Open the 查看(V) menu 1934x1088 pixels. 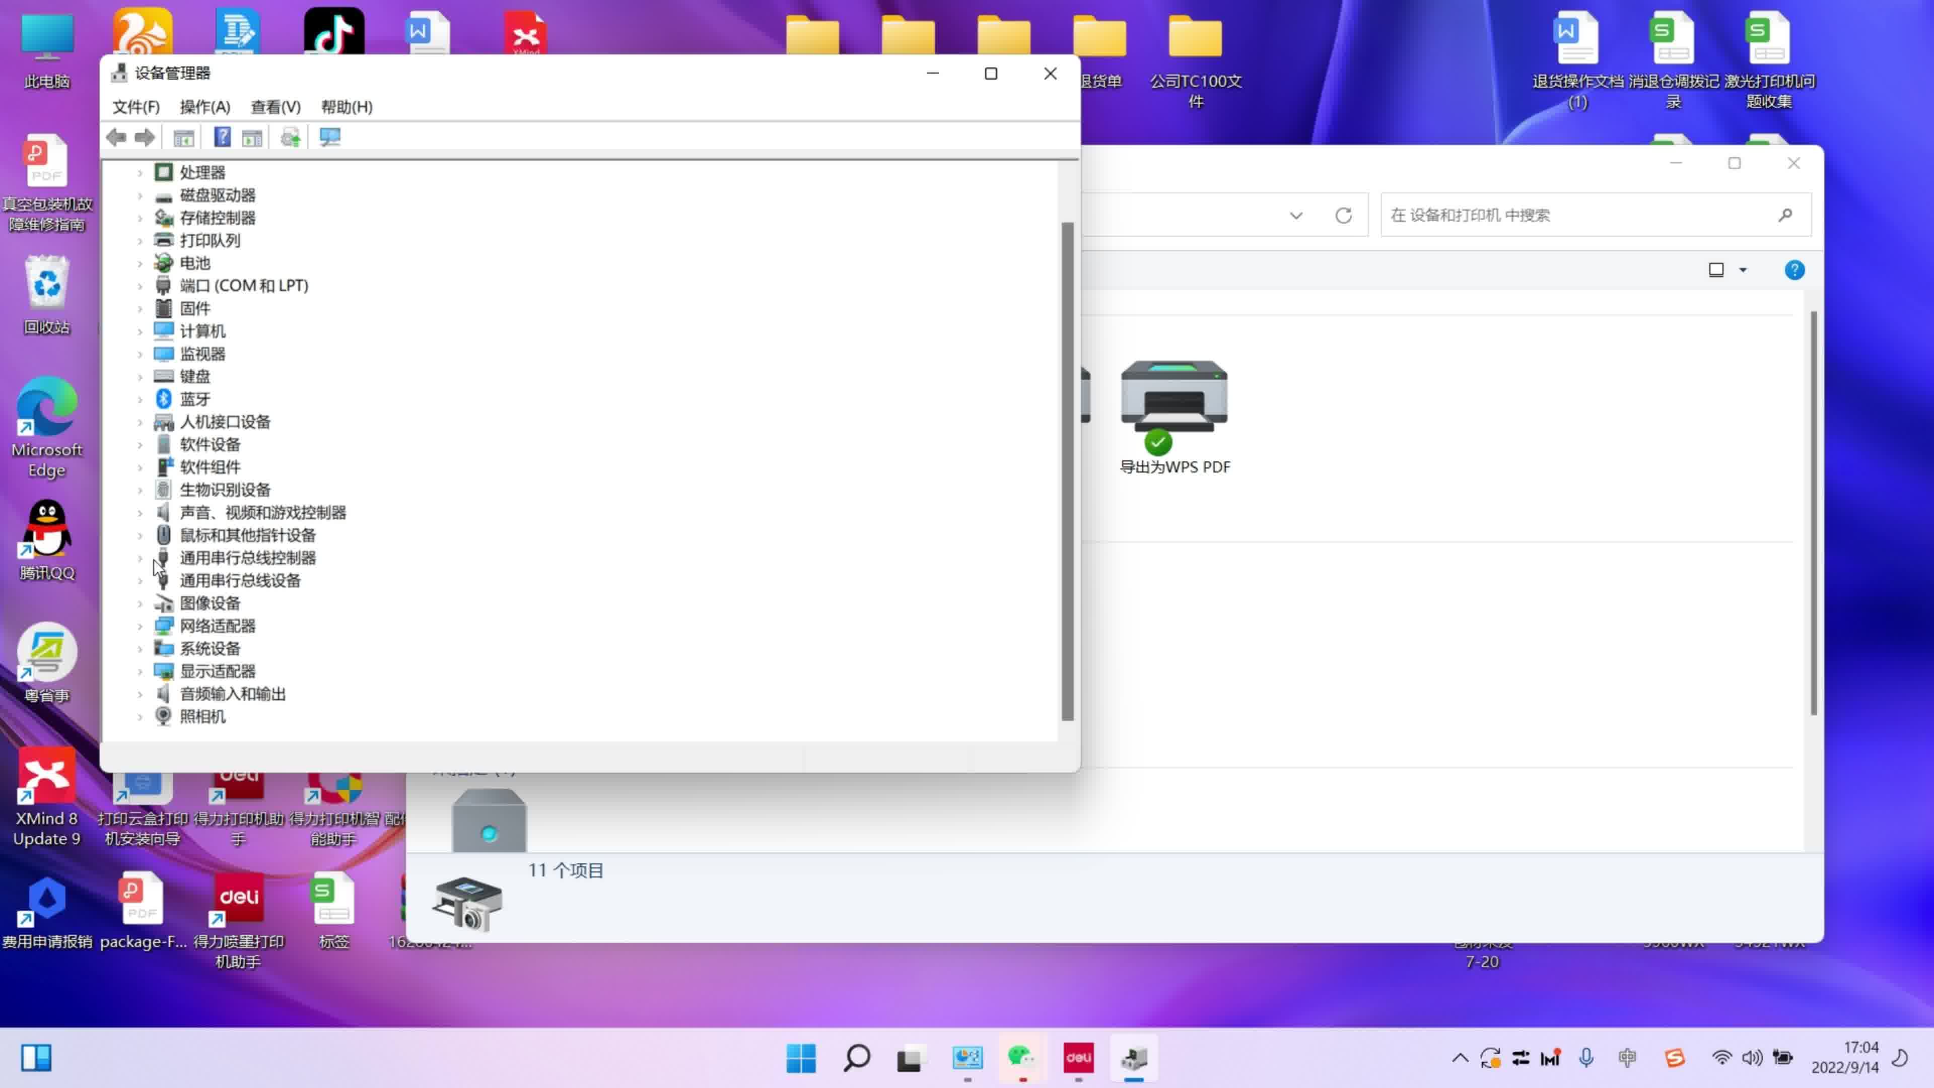[275, 107]
